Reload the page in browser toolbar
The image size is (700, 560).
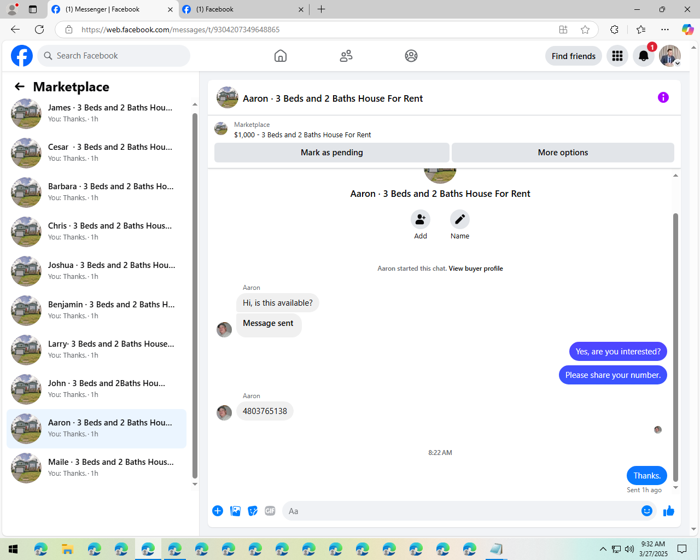point(39,30)
